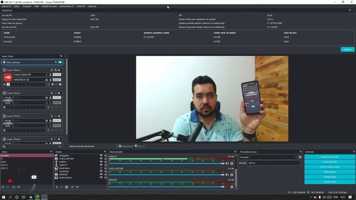Click the YouTube logo thumbnail in Lower Third 1

pos(8,77)
